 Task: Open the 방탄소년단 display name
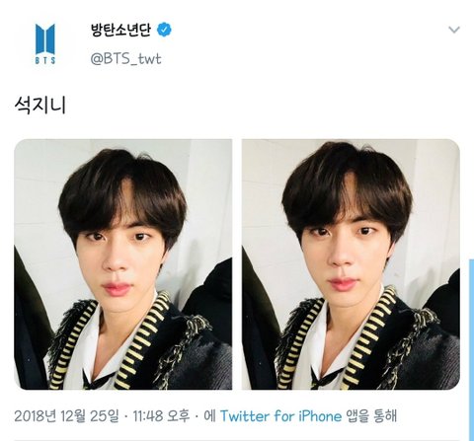tap(120, 30)
